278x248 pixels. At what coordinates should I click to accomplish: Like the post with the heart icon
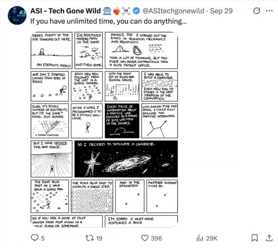(x=145, y=238)
